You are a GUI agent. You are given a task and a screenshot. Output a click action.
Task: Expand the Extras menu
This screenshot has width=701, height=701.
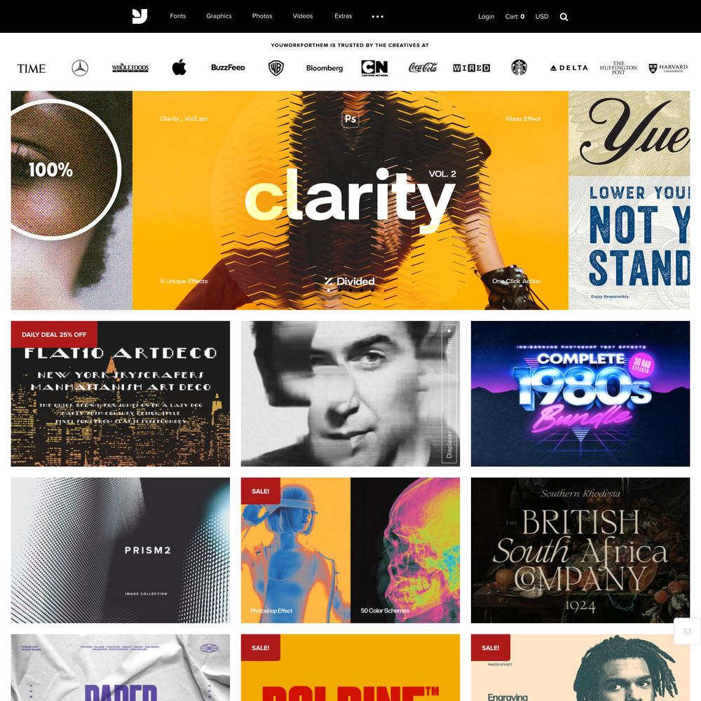pyautogui.click(x=343, y=16)
